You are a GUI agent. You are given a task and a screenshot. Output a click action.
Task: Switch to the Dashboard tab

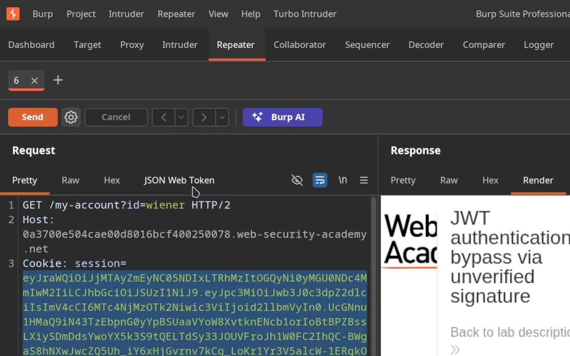[31, 45]
